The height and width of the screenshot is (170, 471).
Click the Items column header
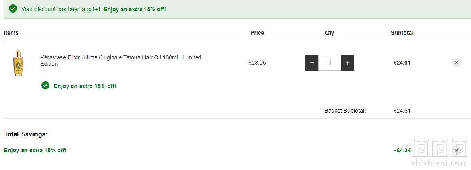pos(11,33)
